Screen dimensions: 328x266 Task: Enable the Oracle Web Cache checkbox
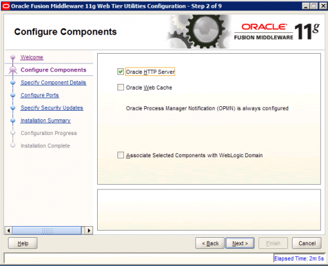121,87
